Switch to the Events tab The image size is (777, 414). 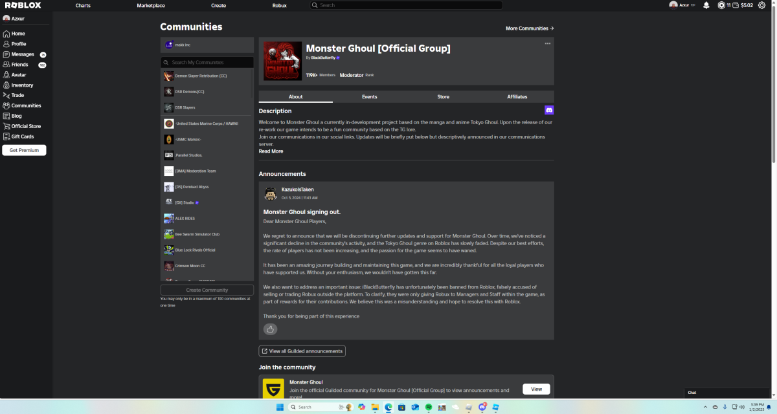[370, 96]
